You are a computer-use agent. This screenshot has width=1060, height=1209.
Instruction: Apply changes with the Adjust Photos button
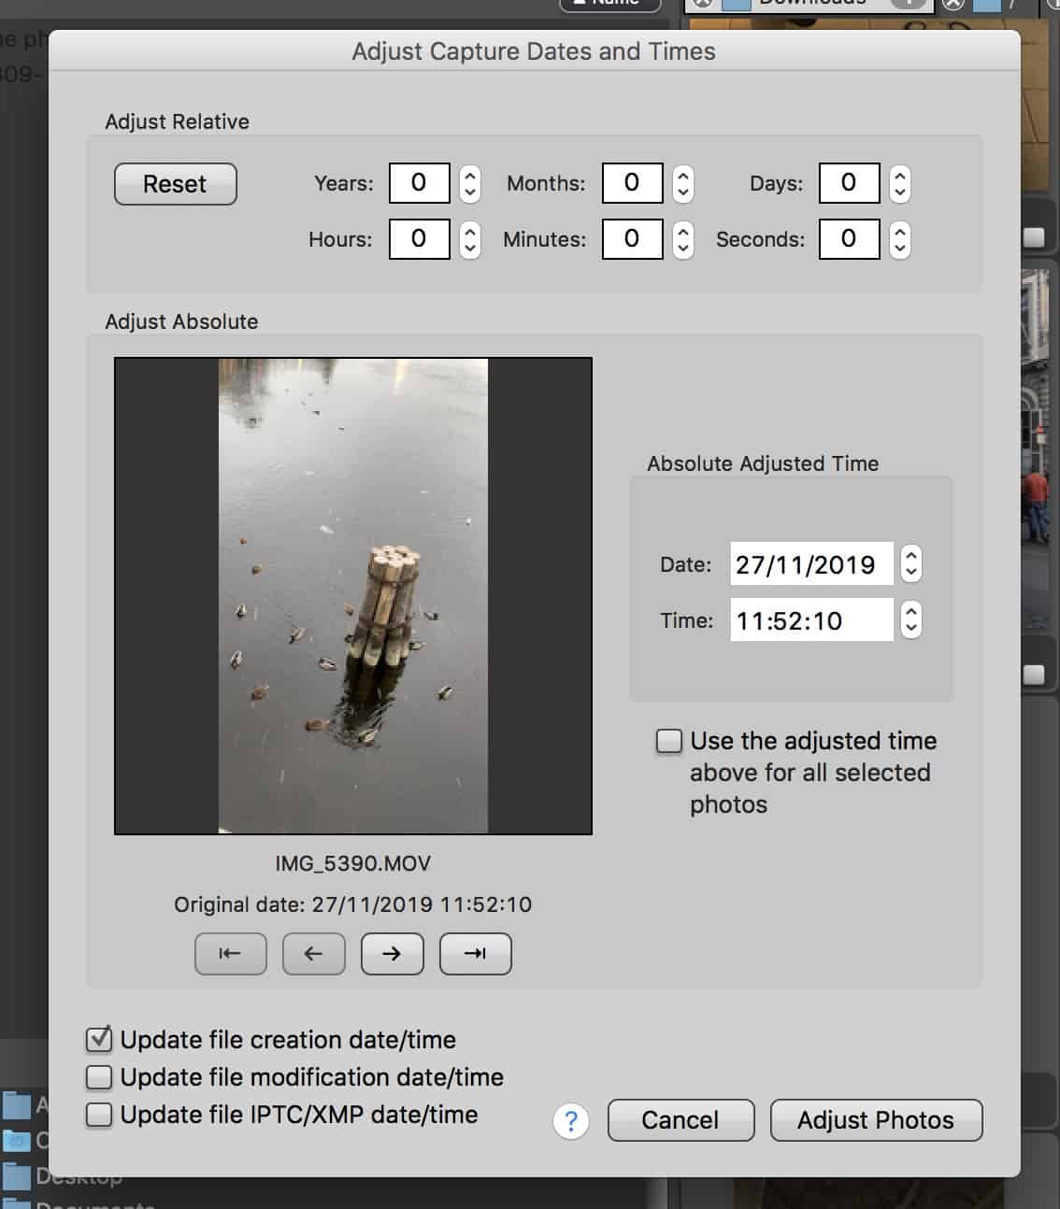click(875, 1120)
